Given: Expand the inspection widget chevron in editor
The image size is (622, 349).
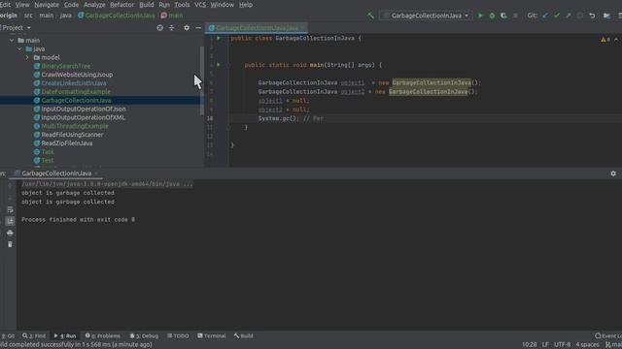Looking at the screenshot, I should pyautogui.click(x=616, y=40).
